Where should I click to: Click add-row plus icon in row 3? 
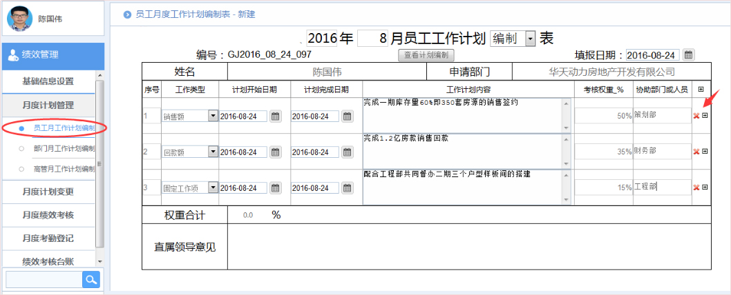(705, 187)
